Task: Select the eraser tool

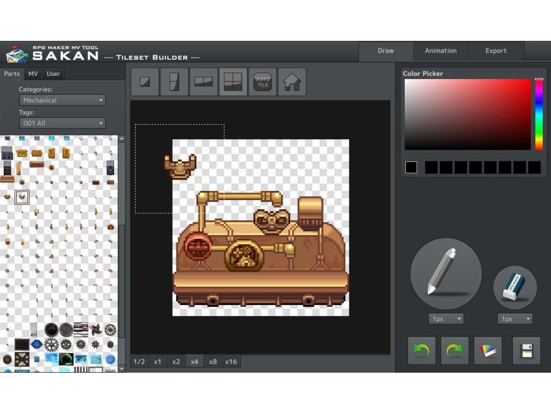Action: pyautogui.click(x=515, y=288)
